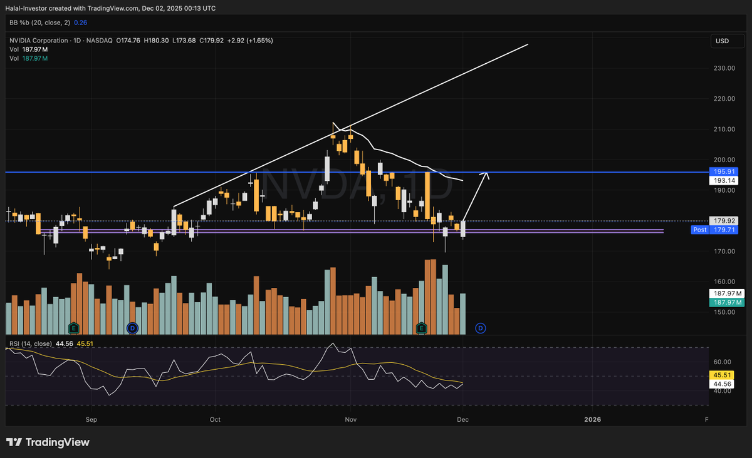The width and height of the screenshot is (752, 458).
Task: Click the open price O174.76
Action: pos(128,40)
